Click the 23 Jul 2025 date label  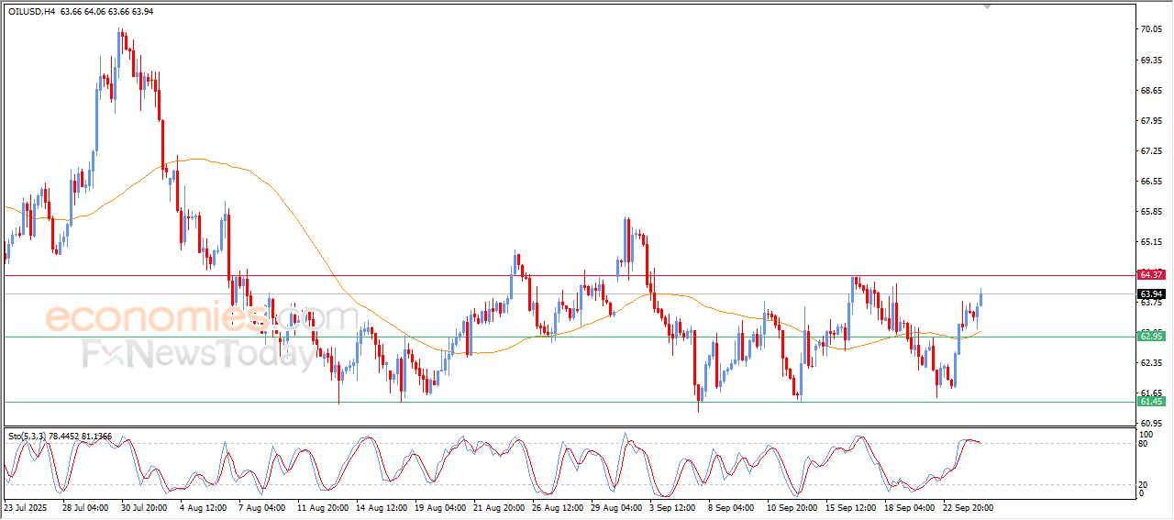click(25, 507)
